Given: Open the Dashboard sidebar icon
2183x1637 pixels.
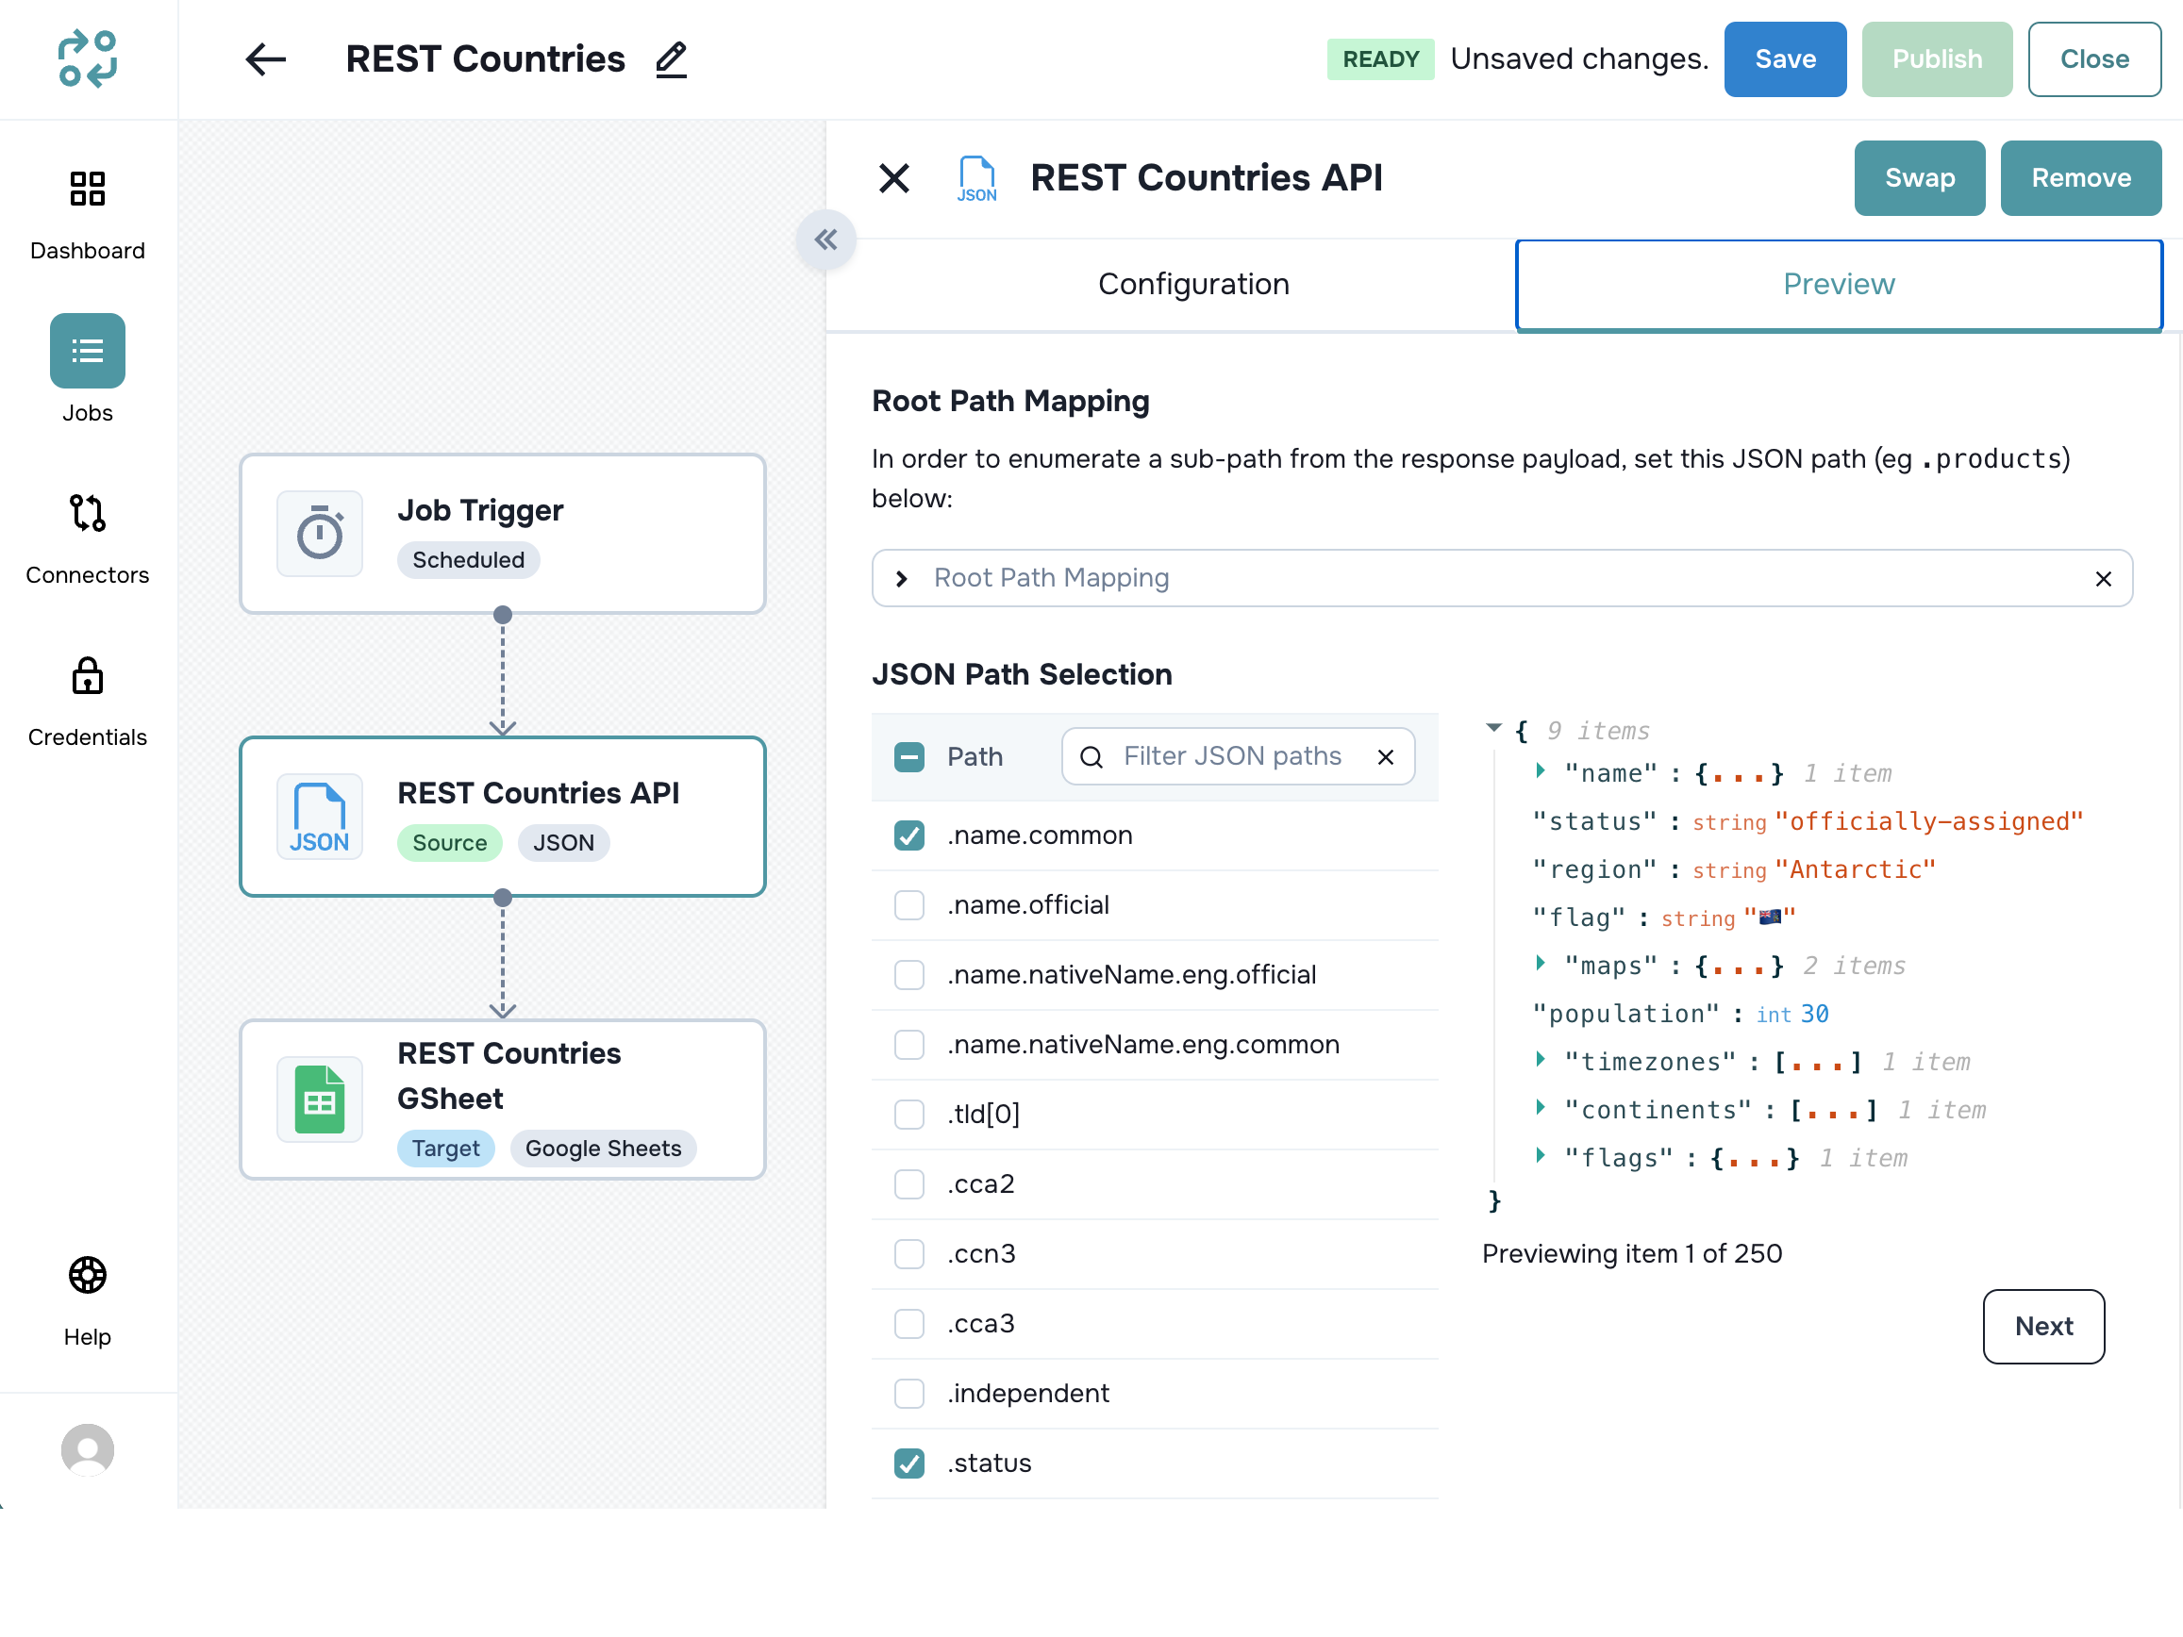Looking at the screenshot, I should click(88, 189).
